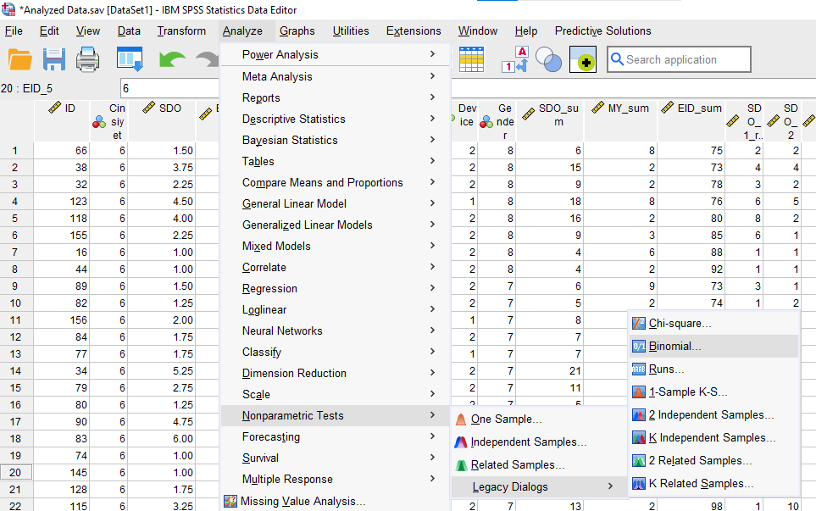Expand the Dimension Reduction submenu
The image size is (816, 511).
(x=335, y=373)
